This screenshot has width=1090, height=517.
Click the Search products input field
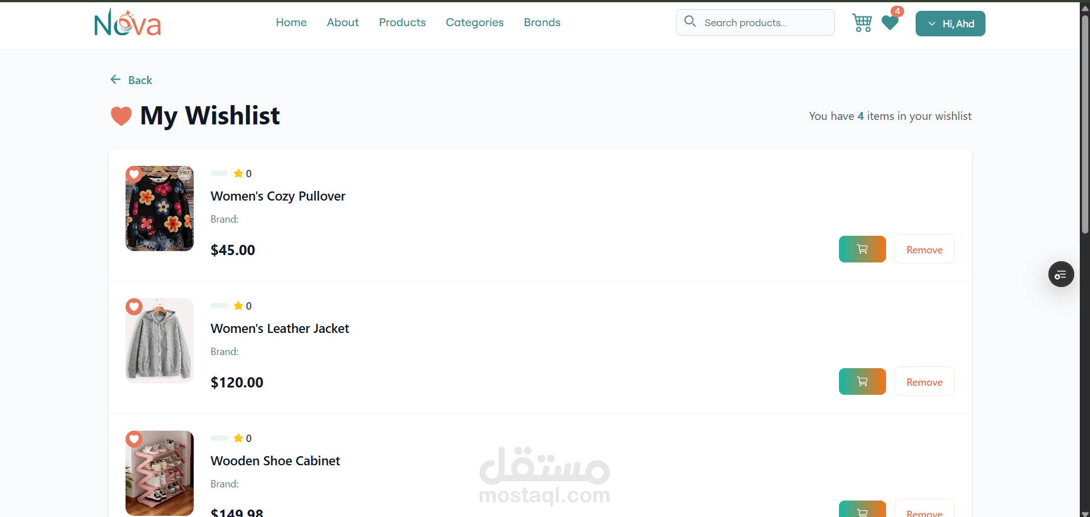coord(755,22)
